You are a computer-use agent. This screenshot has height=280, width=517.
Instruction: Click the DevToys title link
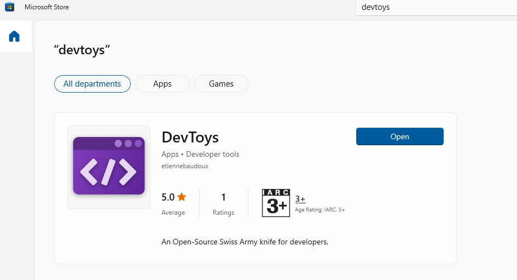tap(190, 138)
